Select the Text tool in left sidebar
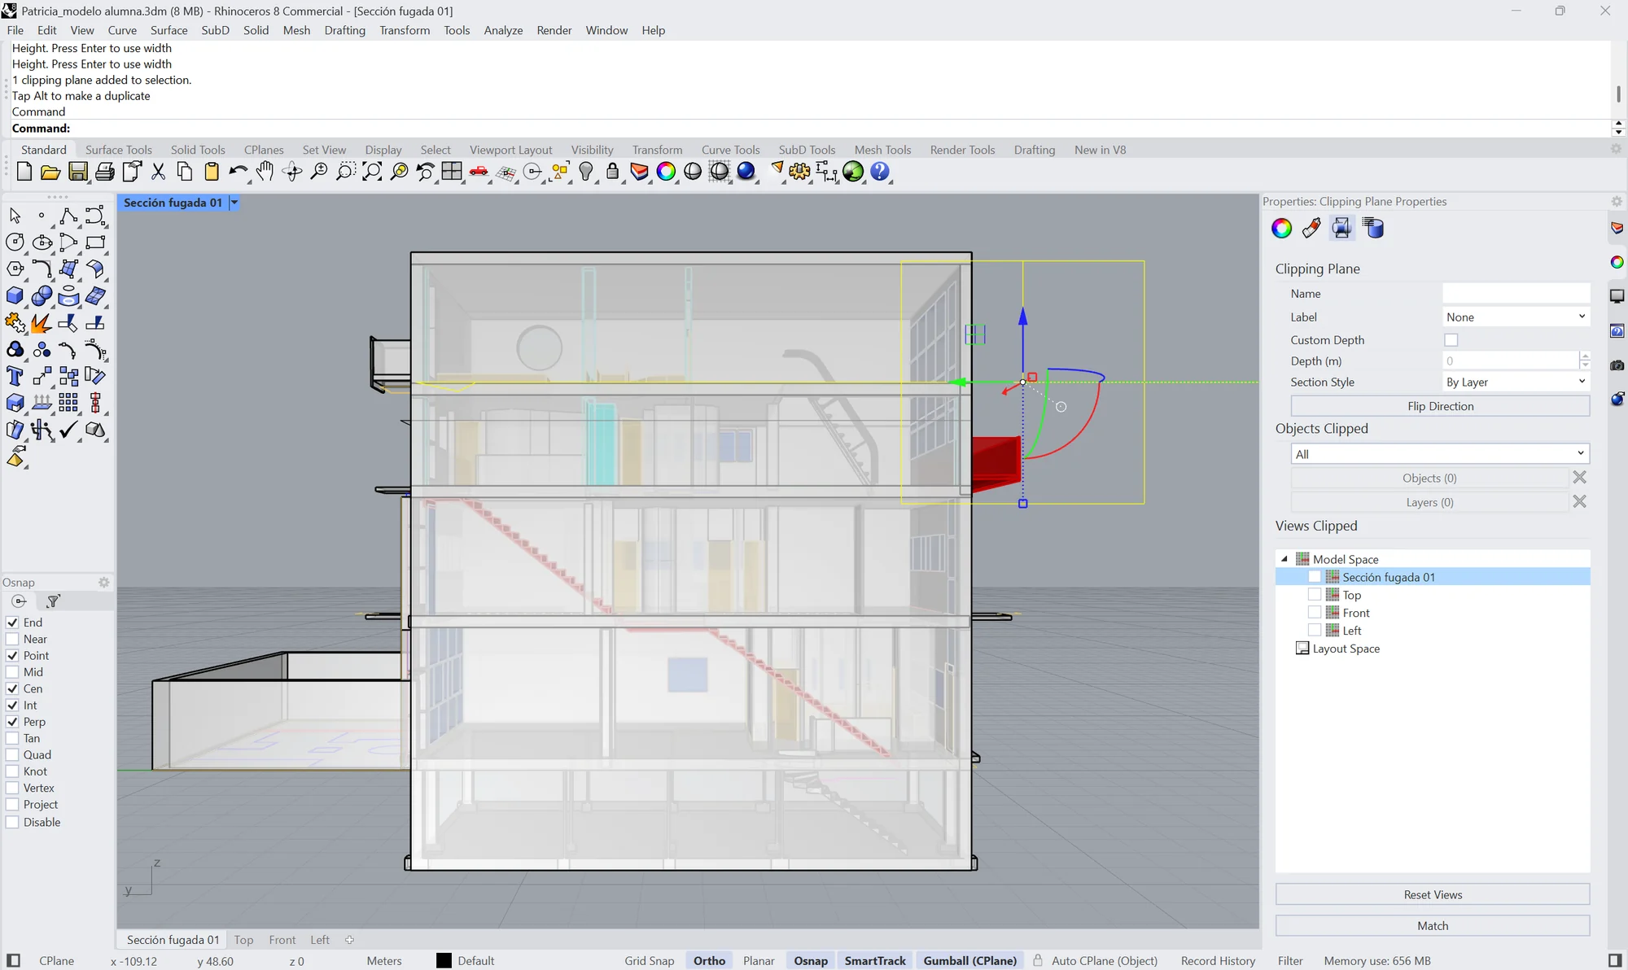This screenshot has width=1628, height=970. click(x=15, y=376)
